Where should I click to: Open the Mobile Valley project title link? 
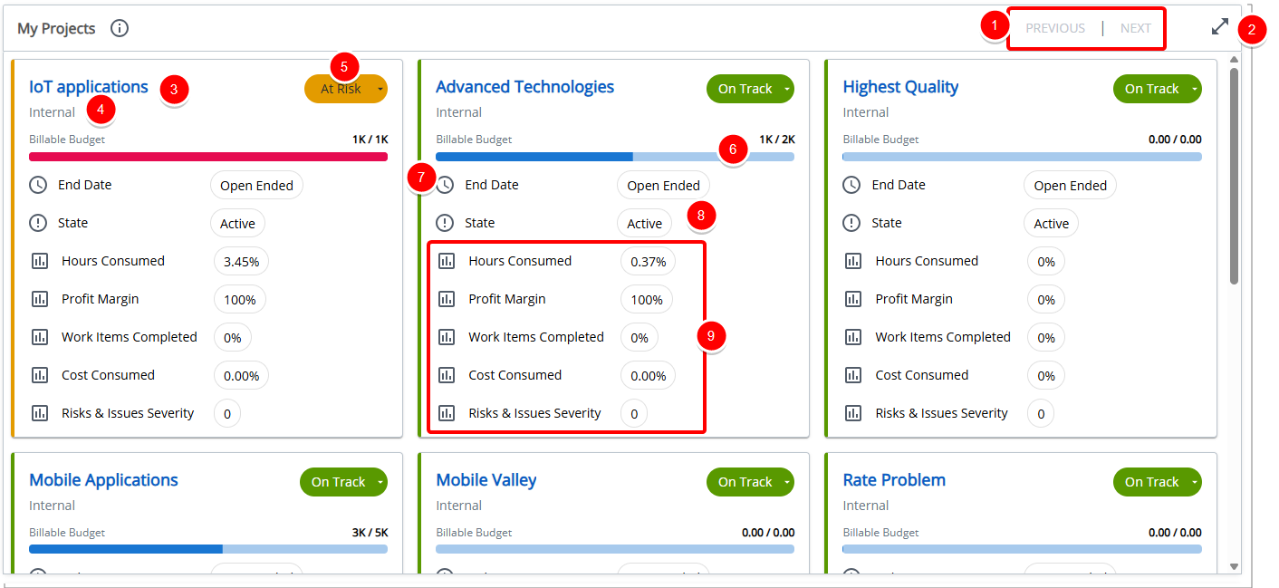pyautogui.click(x=486, y=479)
